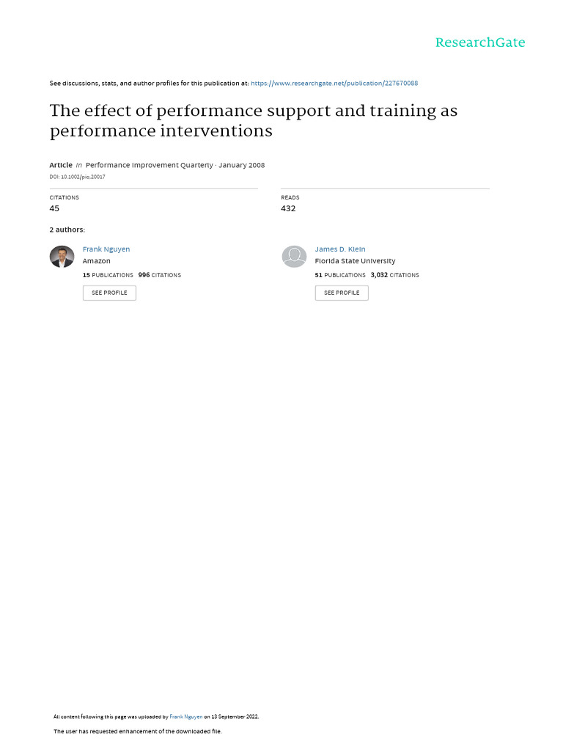Click Frank Nguyen's 15 publications count

(x=108, y=275)
